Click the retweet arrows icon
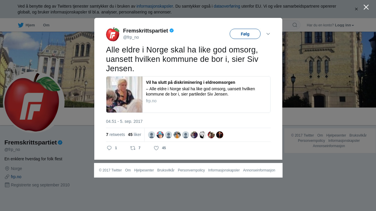Image resolution: width=376 pixels, height=211 pixels. [133, 148]
